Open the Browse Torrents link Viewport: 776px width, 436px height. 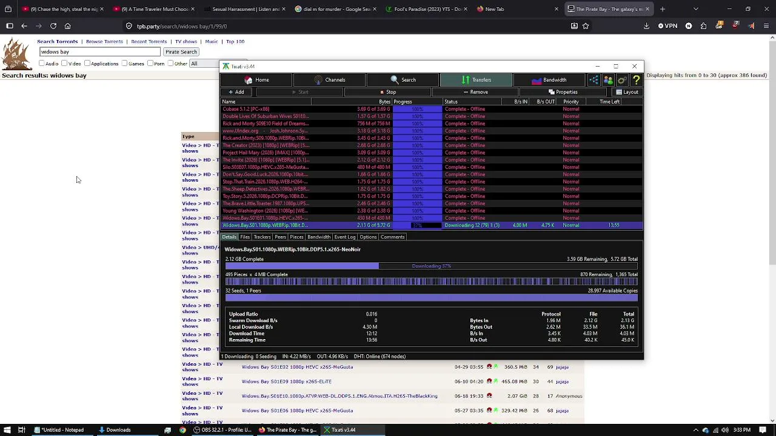(104, 42)
